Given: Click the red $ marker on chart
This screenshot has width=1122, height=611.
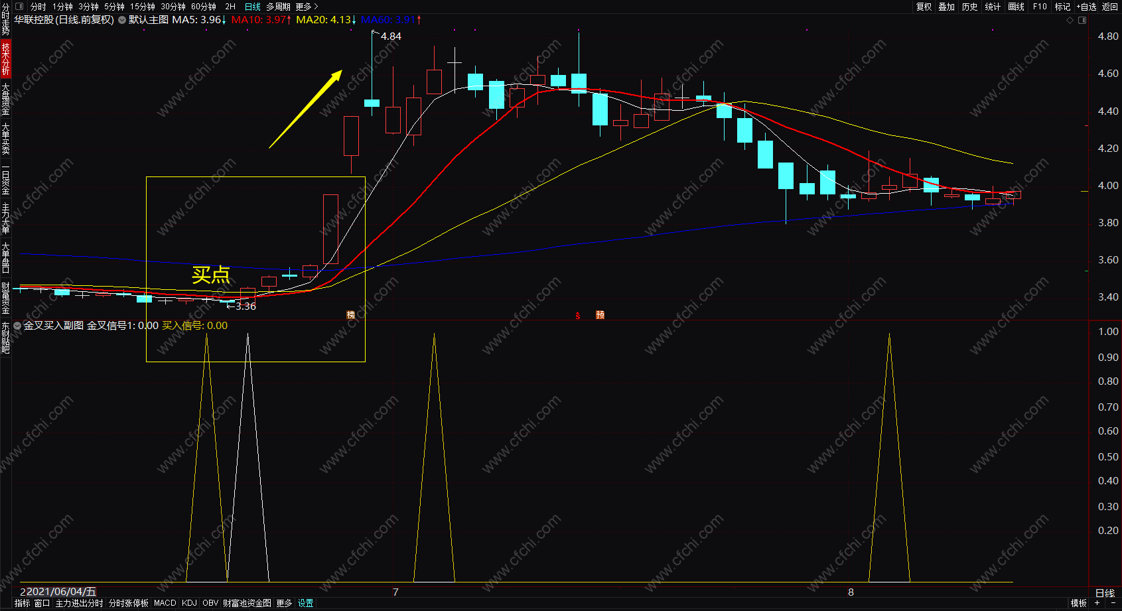Looking at the screenshot, I should point(578,316).
